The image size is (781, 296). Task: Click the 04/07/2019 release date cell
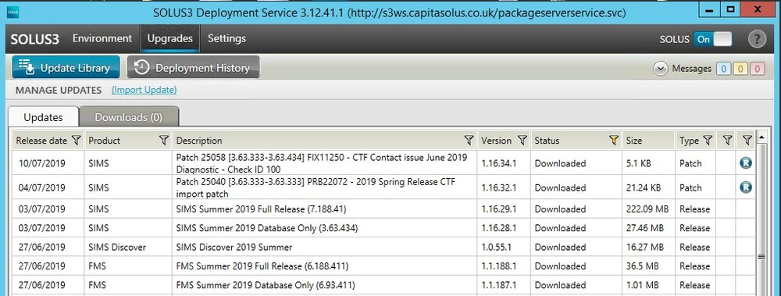pos(48,187)
